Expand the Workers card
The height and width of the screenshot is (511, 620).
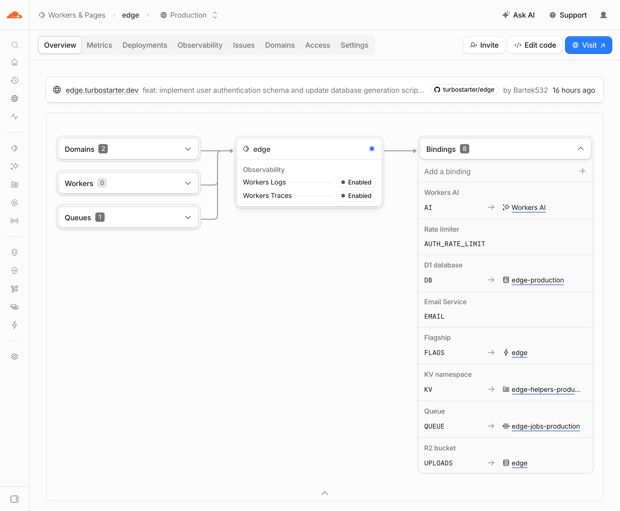tap(128, 183)
